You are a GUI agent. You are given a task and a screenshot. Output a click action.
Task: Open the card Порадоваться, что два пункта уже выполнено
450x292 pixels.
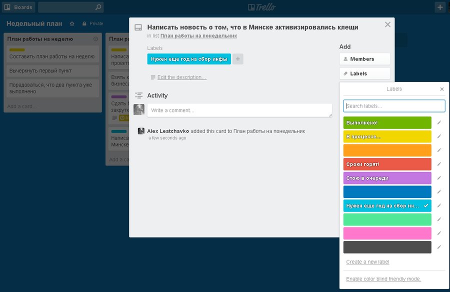click(53, 88)
